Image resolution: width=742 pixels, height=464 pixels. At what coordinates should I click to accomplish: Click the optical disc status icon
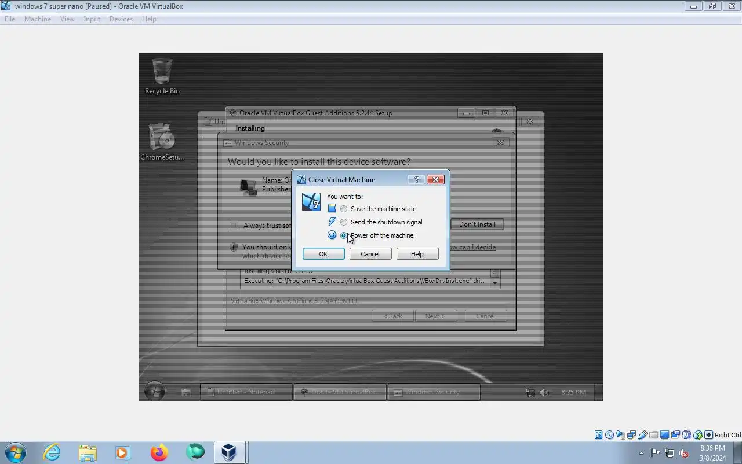click(x=609, y=435)
